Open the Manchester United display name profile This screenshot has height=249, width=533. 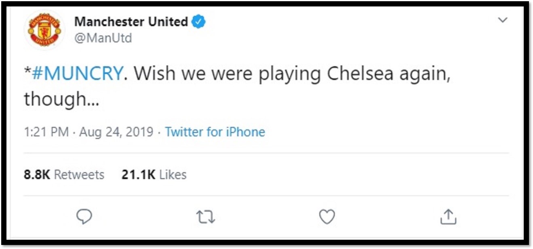[131, 21]
